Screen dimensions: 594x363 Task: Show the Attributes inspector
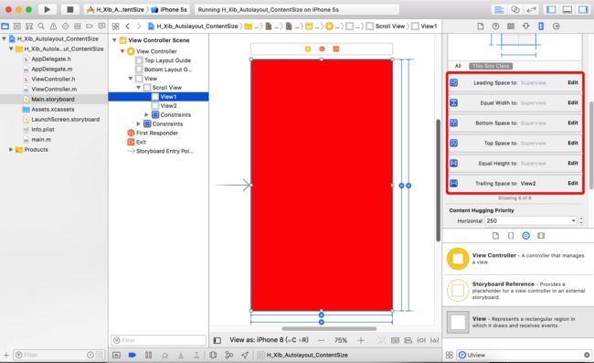click(525, 27)
